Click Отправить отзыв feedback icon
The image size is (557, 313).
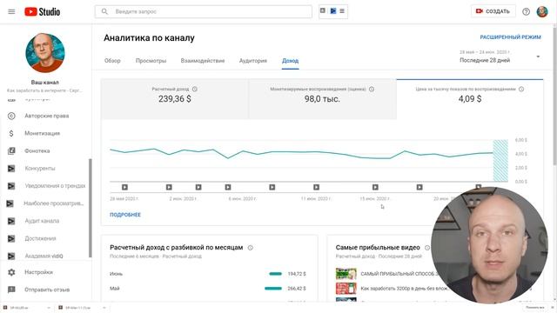(11, 290)
